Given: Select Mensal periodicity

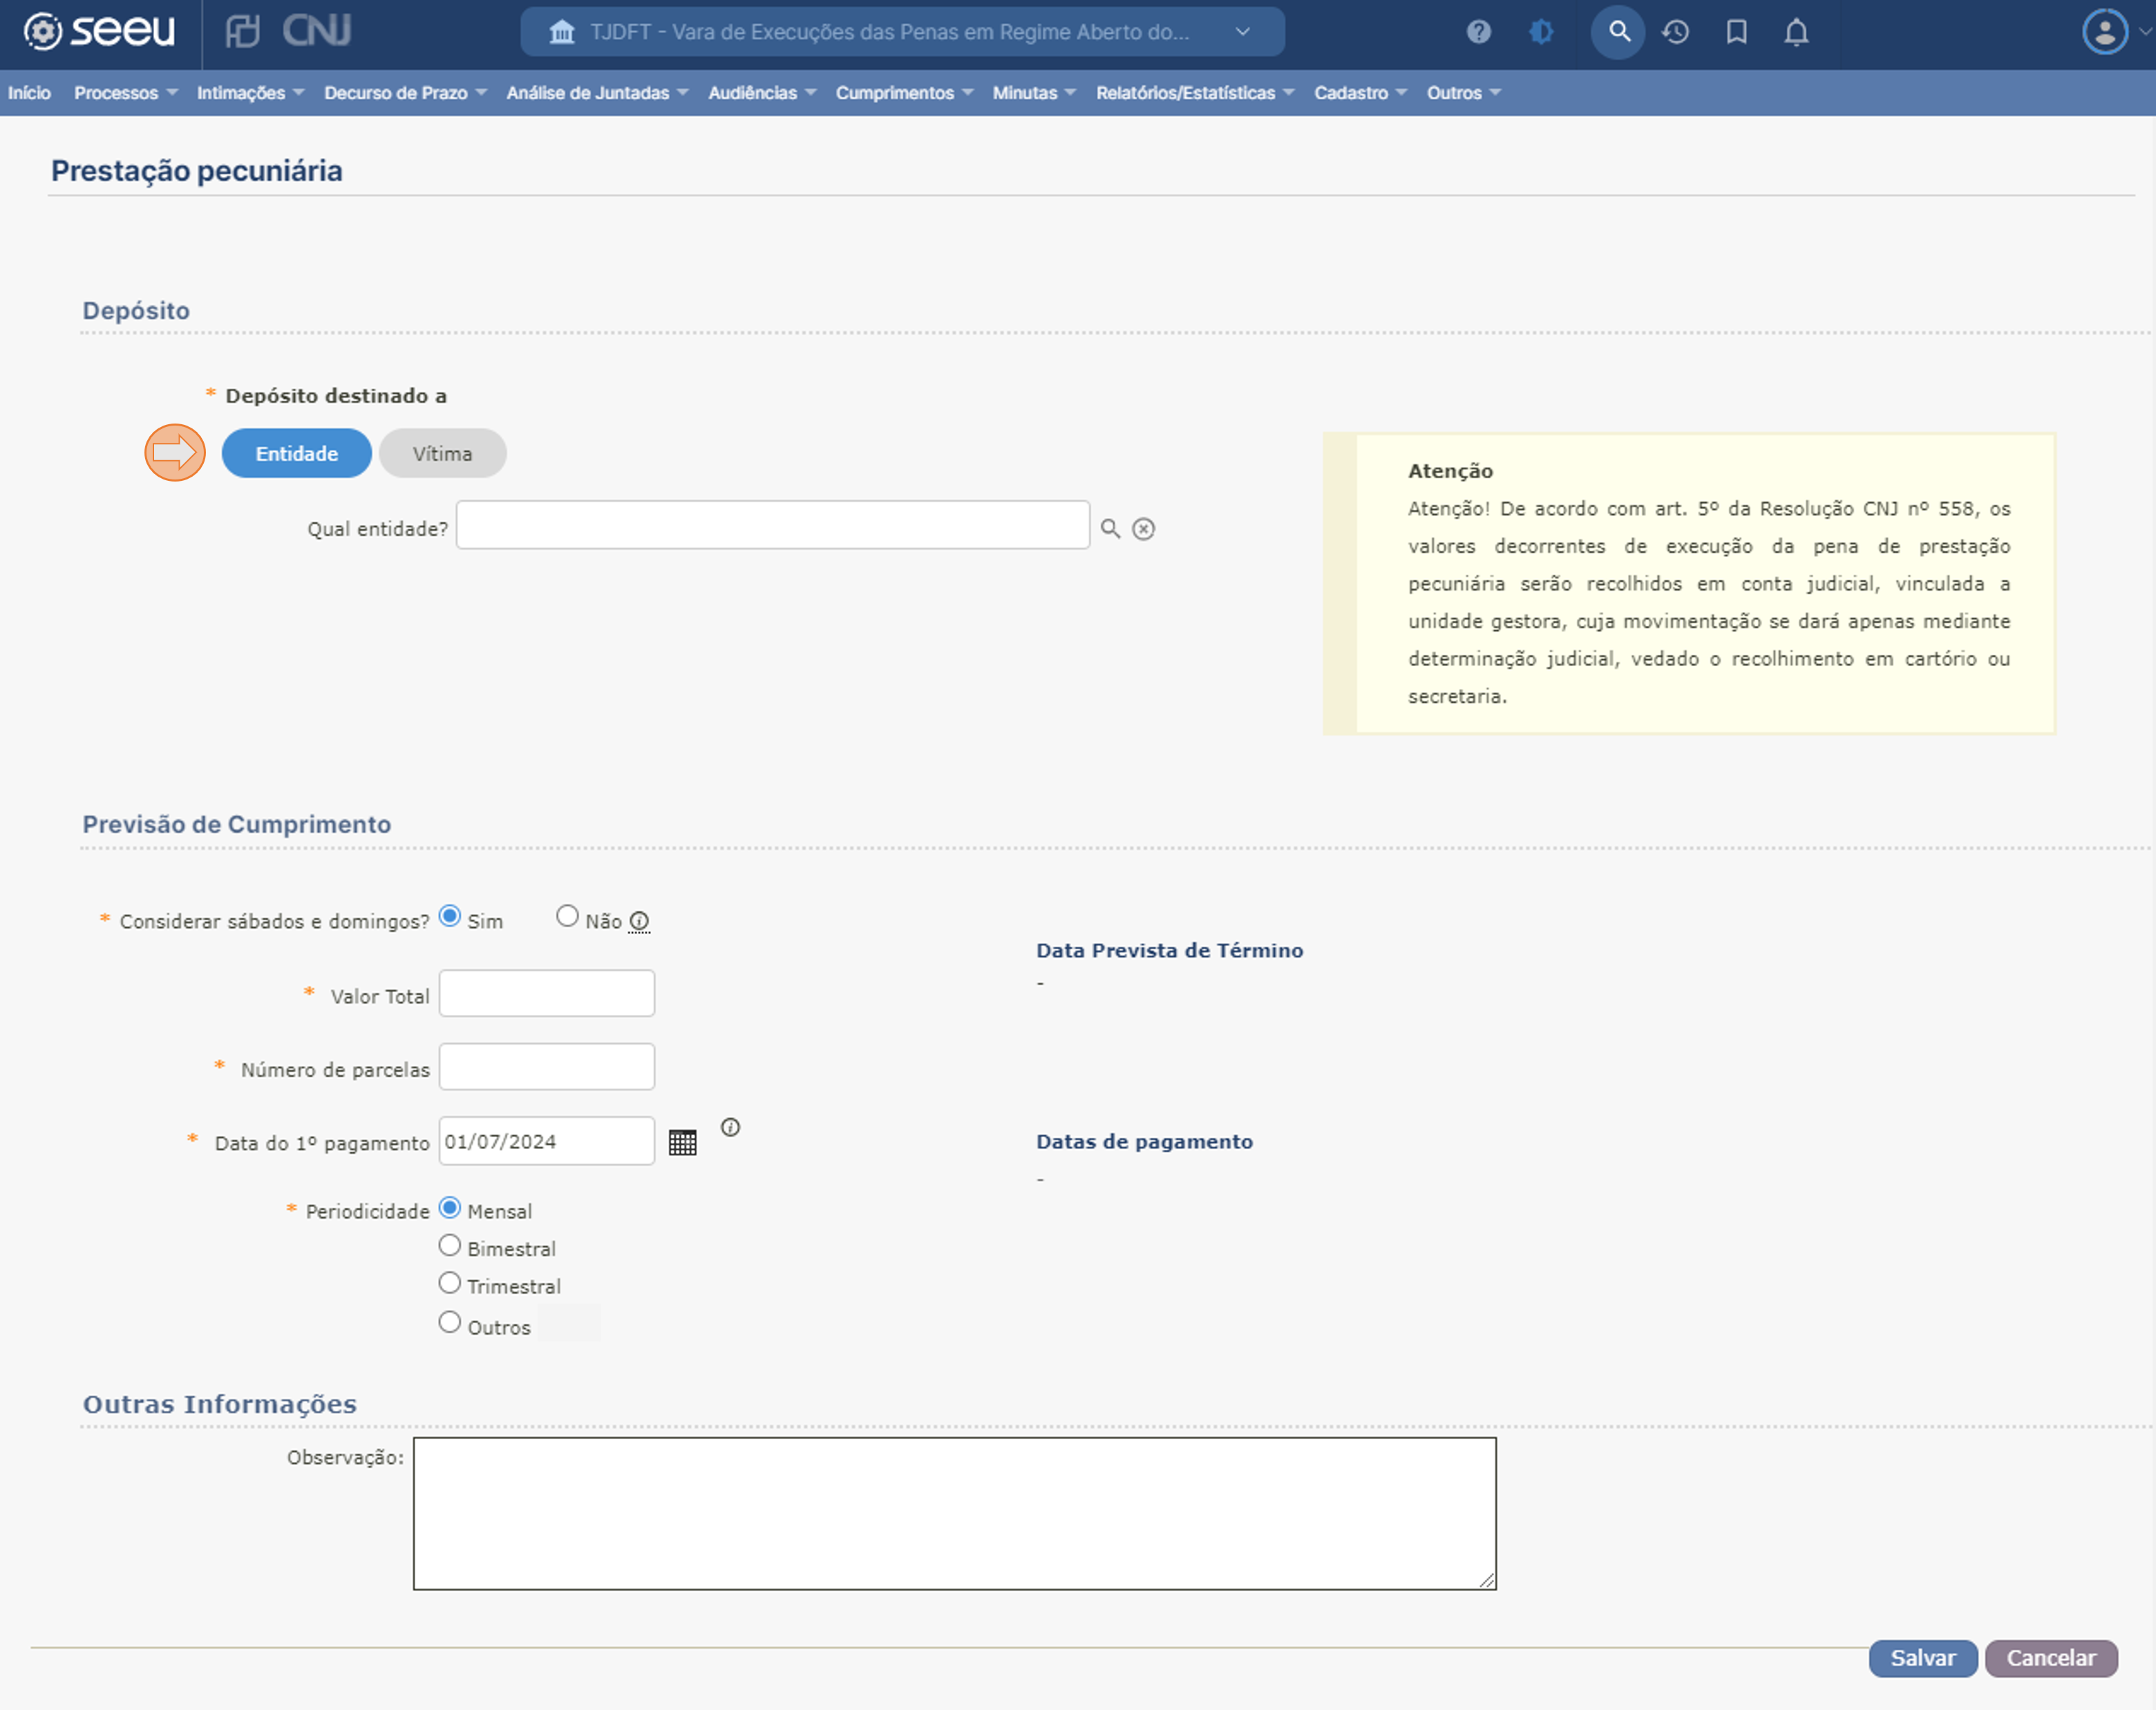Looking at the screenshot, I should [450, 1208].
